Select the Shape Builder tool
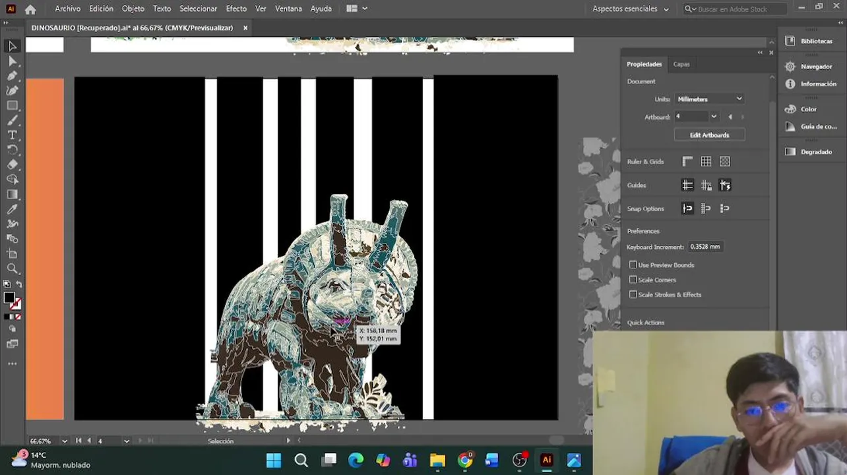The width and height of the screenshot is (847, 475). [12, 179]
